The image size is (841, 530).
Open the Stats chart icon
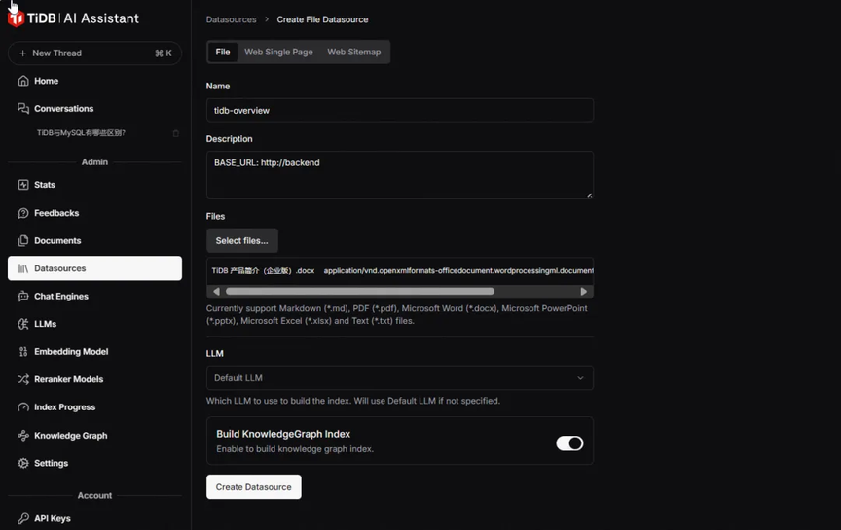click(x=23, y=185)
